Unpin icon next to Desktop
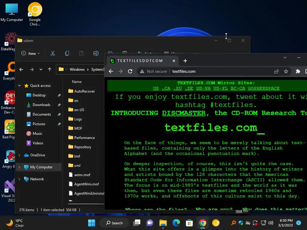 pos(59,95)
